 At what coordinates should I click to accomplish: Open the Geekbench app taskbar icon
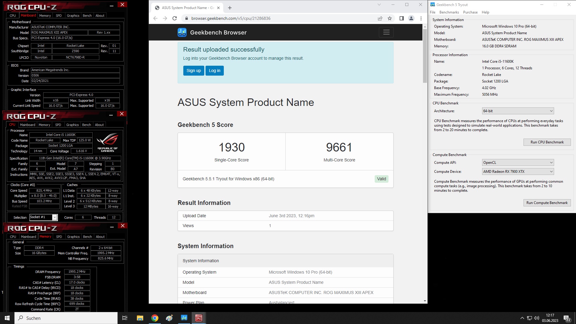[184, 318]
